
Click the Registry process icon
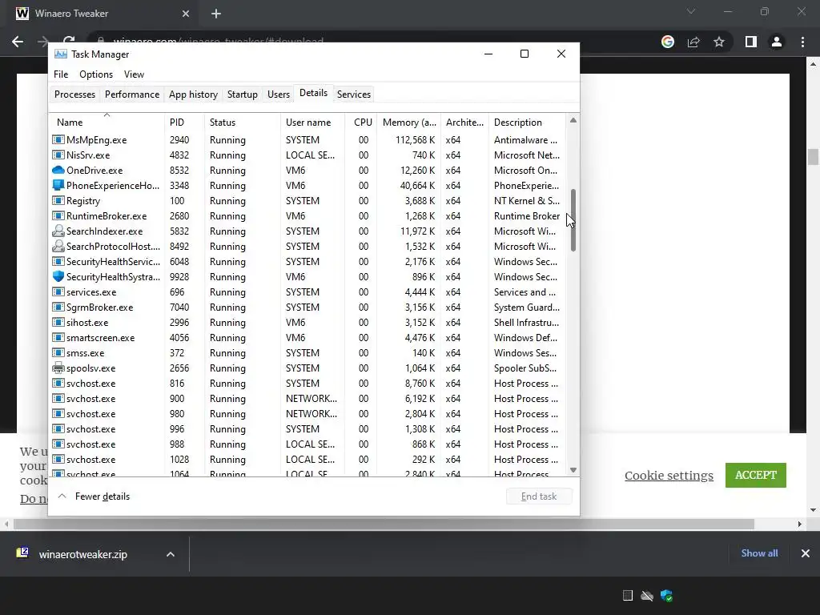(58, 201)
